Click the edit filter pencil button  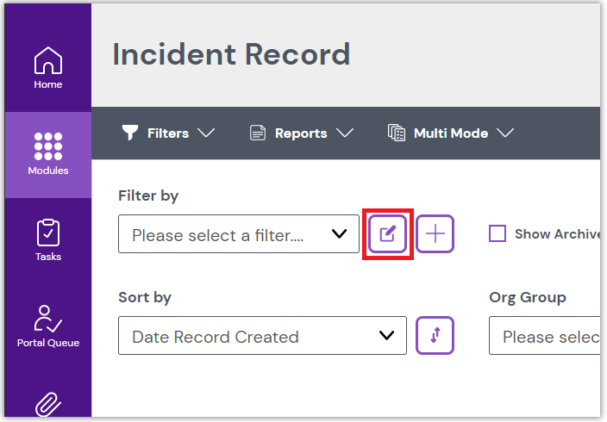coord(387,233)
